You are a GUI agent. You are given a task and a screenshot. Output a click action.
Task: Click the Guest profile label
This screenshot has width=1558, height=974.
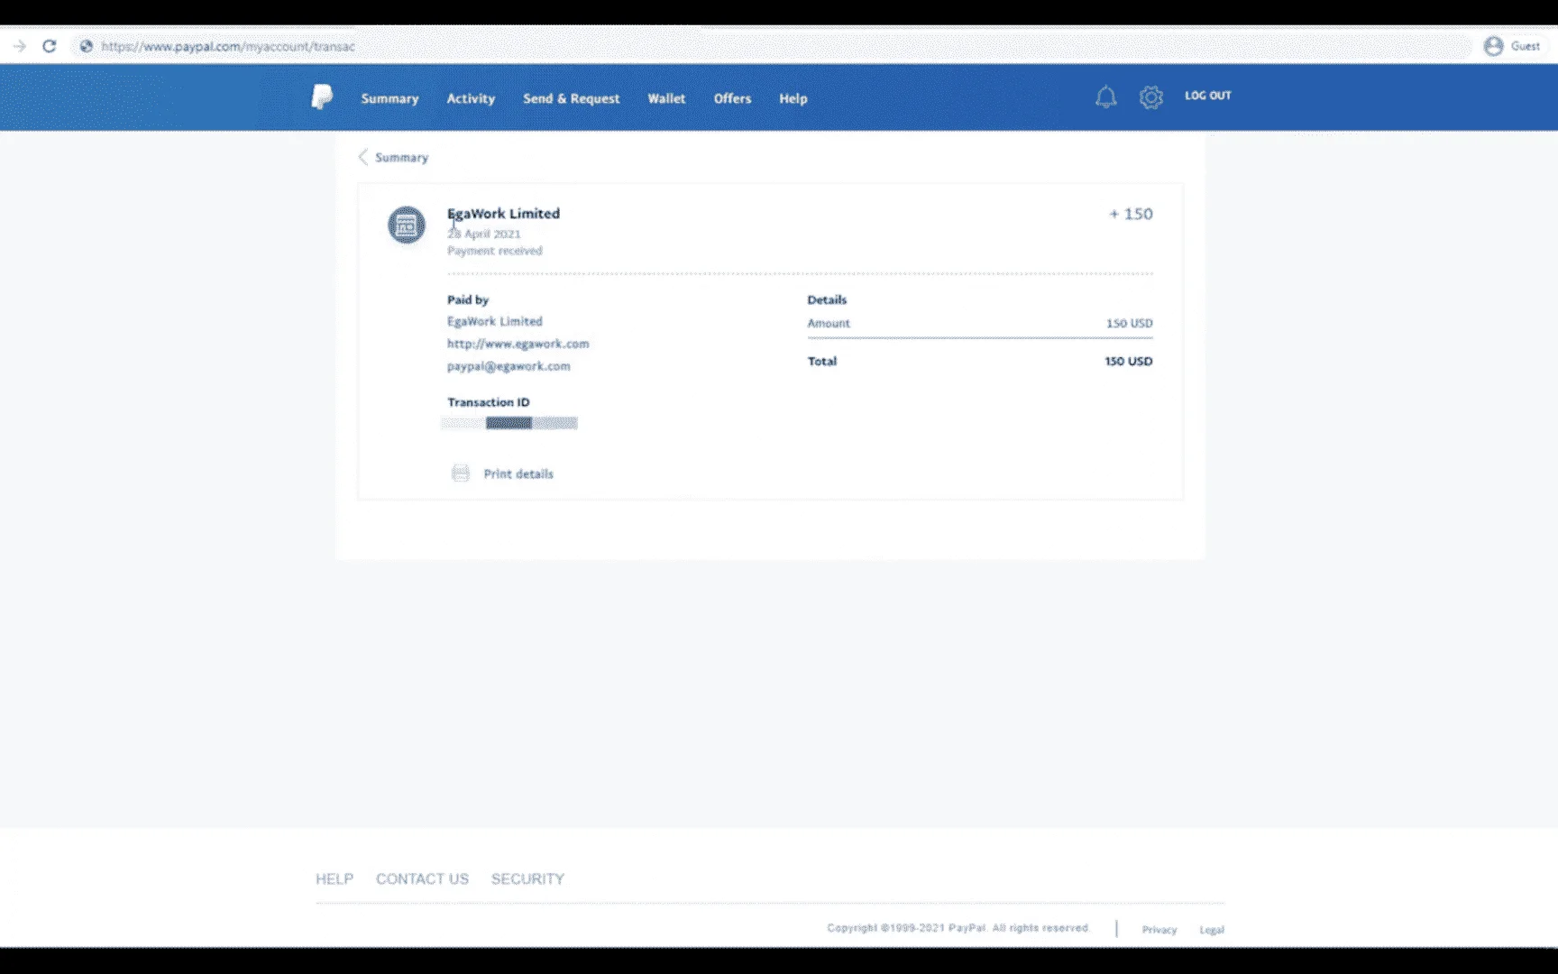(1526, 46)
